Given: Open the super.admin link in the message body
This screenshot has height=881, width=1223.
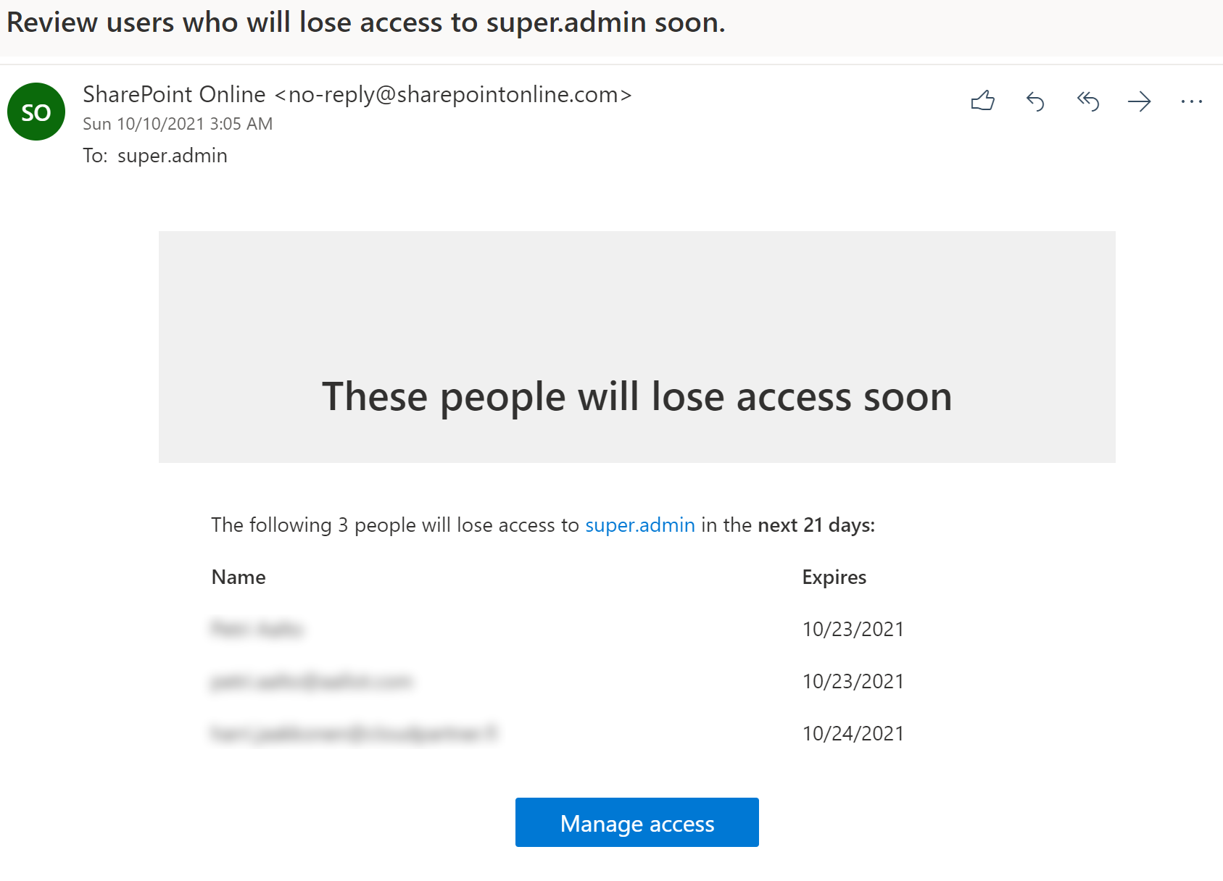Looking at the screenshot, I should (x=639, y=525).
